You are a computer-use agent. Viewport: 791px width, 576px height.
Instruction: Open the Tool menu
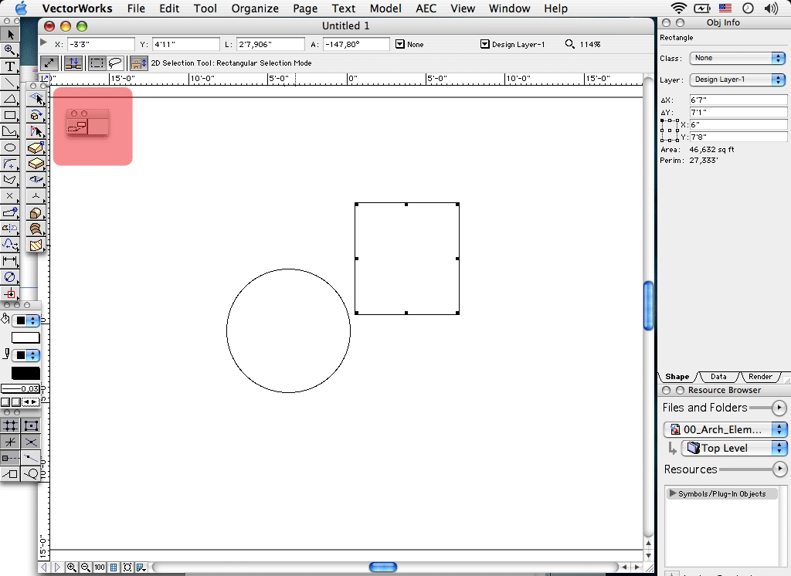tap(205, 8)
